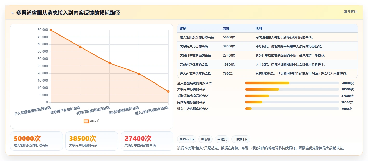Open the red 27400次 summary card
Image resolution: width=368 pixels, height=161 pixels.
[147, 141]
